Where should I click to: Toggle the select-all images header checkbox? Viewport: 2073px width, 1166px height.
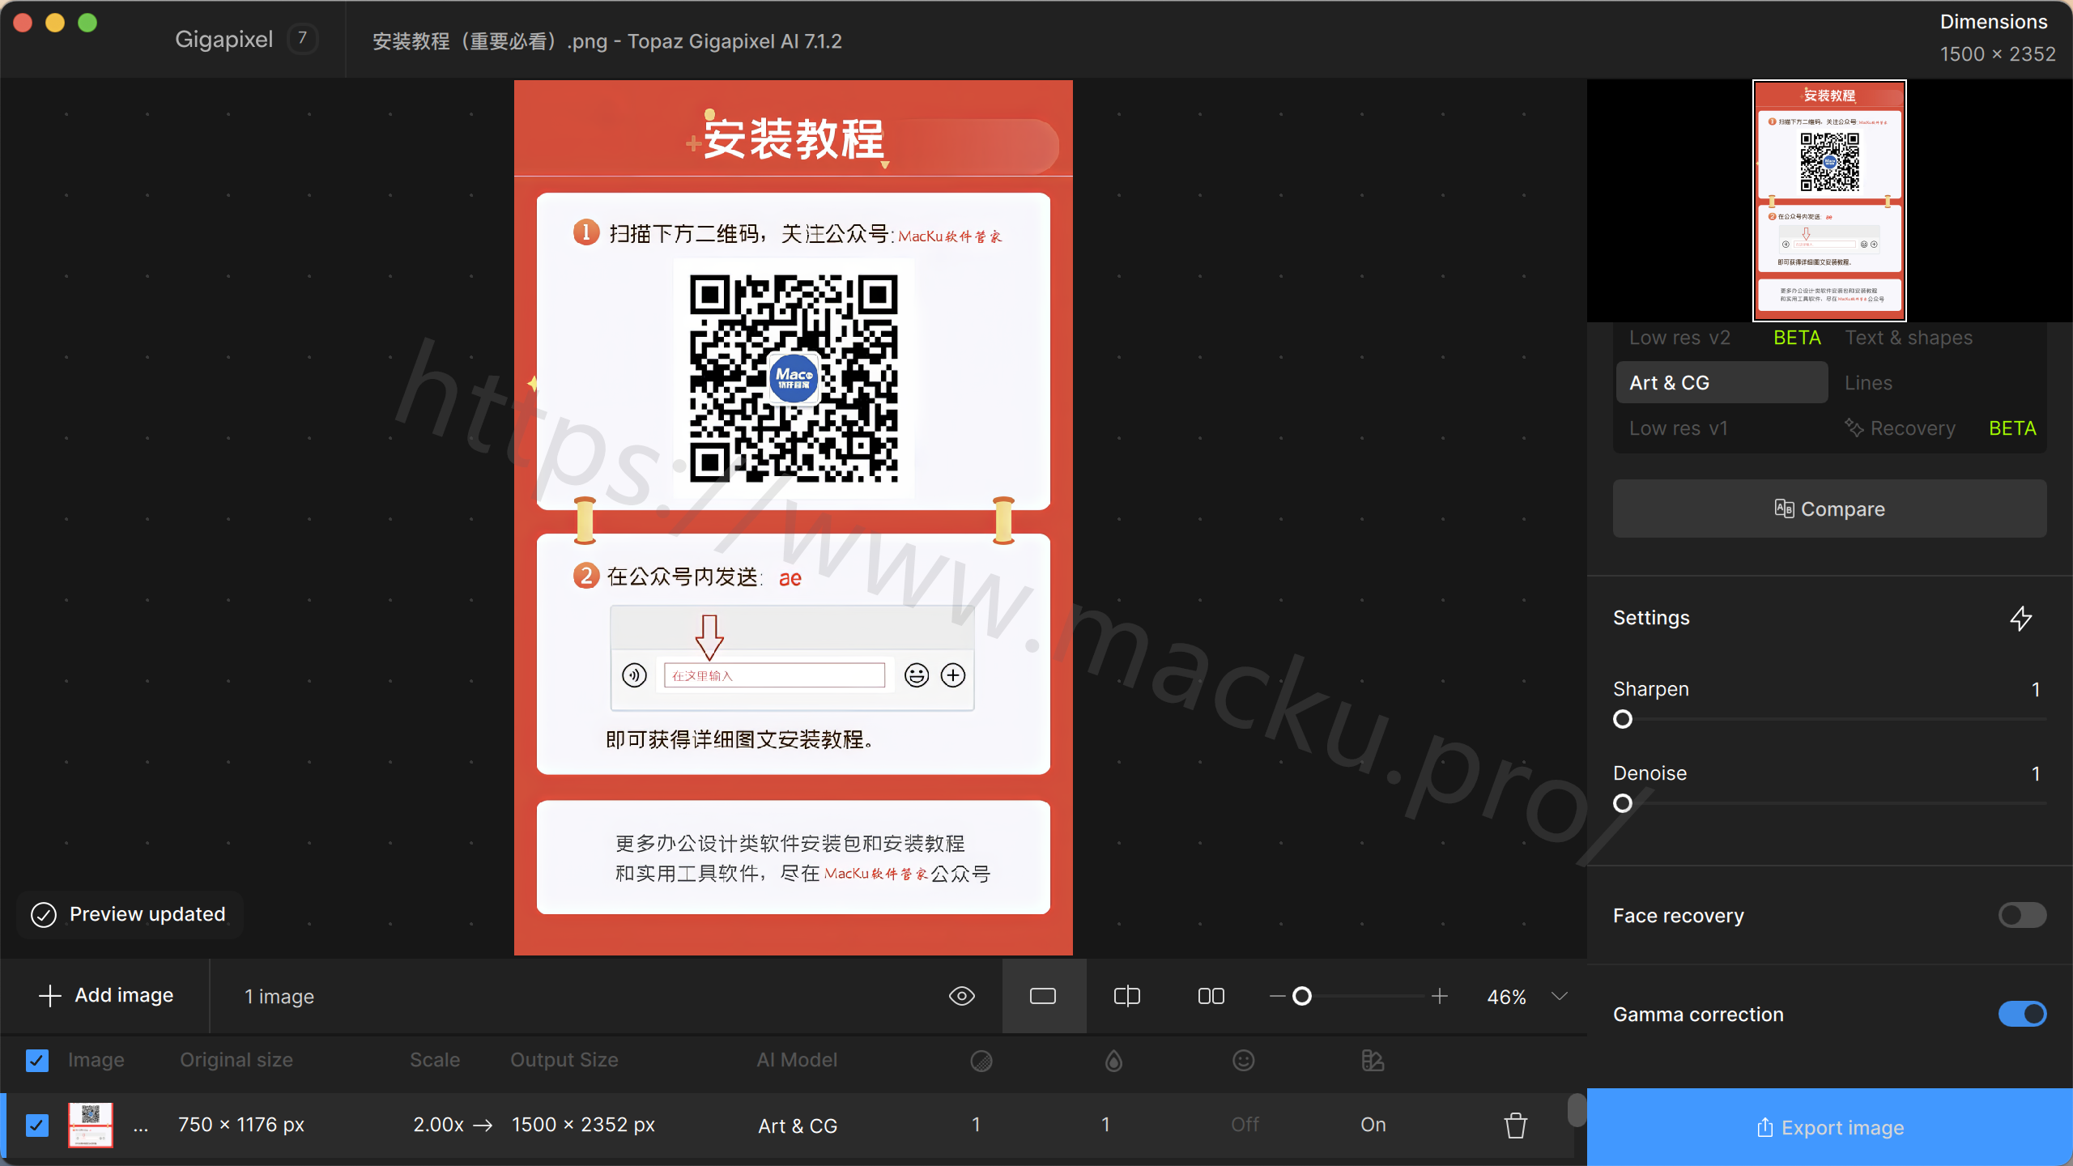(x=37, y=1060)
